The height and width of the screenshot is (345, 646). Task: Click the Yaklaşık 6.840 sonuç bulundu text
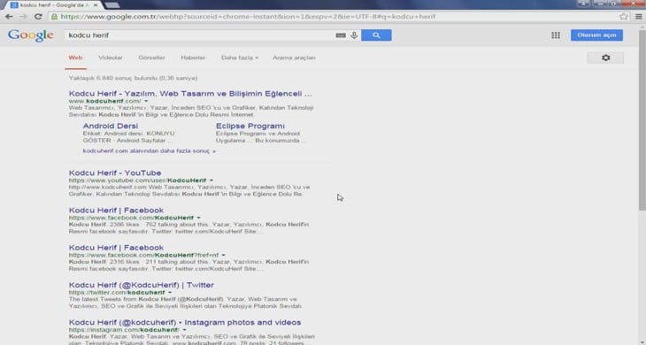pyautogui.click(x=133, y=78)
